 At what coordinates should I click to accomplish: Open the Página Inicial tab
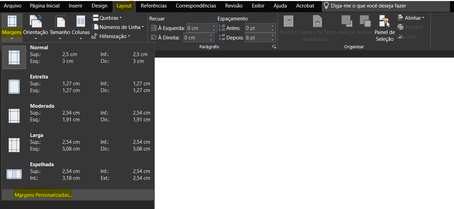pyautogui.click(x=45, y=6)
